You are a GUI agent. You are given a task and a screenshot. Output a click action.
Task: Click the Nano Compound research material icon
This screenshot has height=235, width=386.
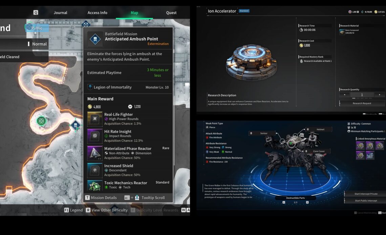[x=342, y=31]
